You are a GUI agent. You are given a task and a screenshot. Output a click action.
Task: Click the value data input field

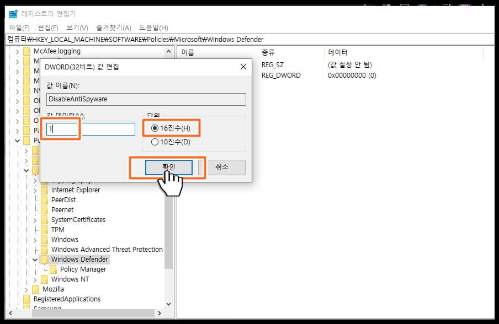pos(91,129)
